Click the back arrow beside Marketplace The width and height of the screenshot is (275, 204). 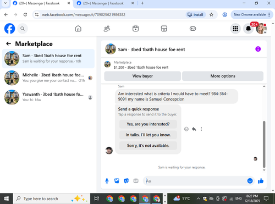(9, 43)
